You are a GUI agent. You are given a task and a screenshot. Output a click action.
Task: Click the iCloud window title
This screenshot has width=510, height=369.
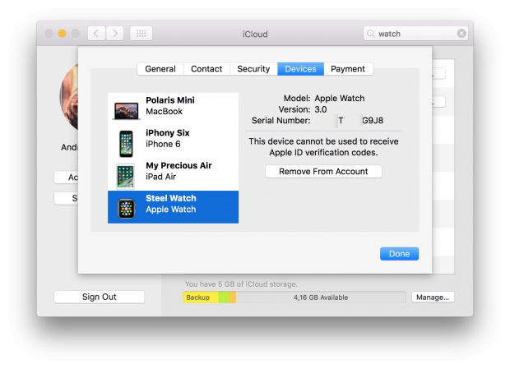tap(255, 35)
